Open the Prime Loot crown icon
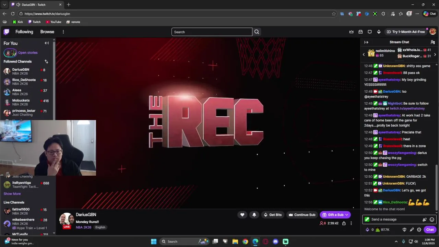Screen dimensions: 439x247 pos(351,32)
